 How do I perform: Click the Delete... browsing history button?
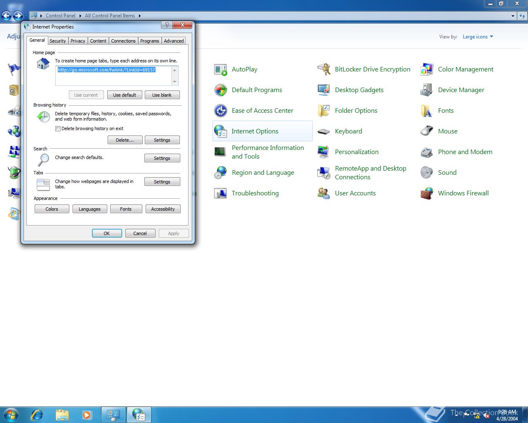[x=125, y=140]
